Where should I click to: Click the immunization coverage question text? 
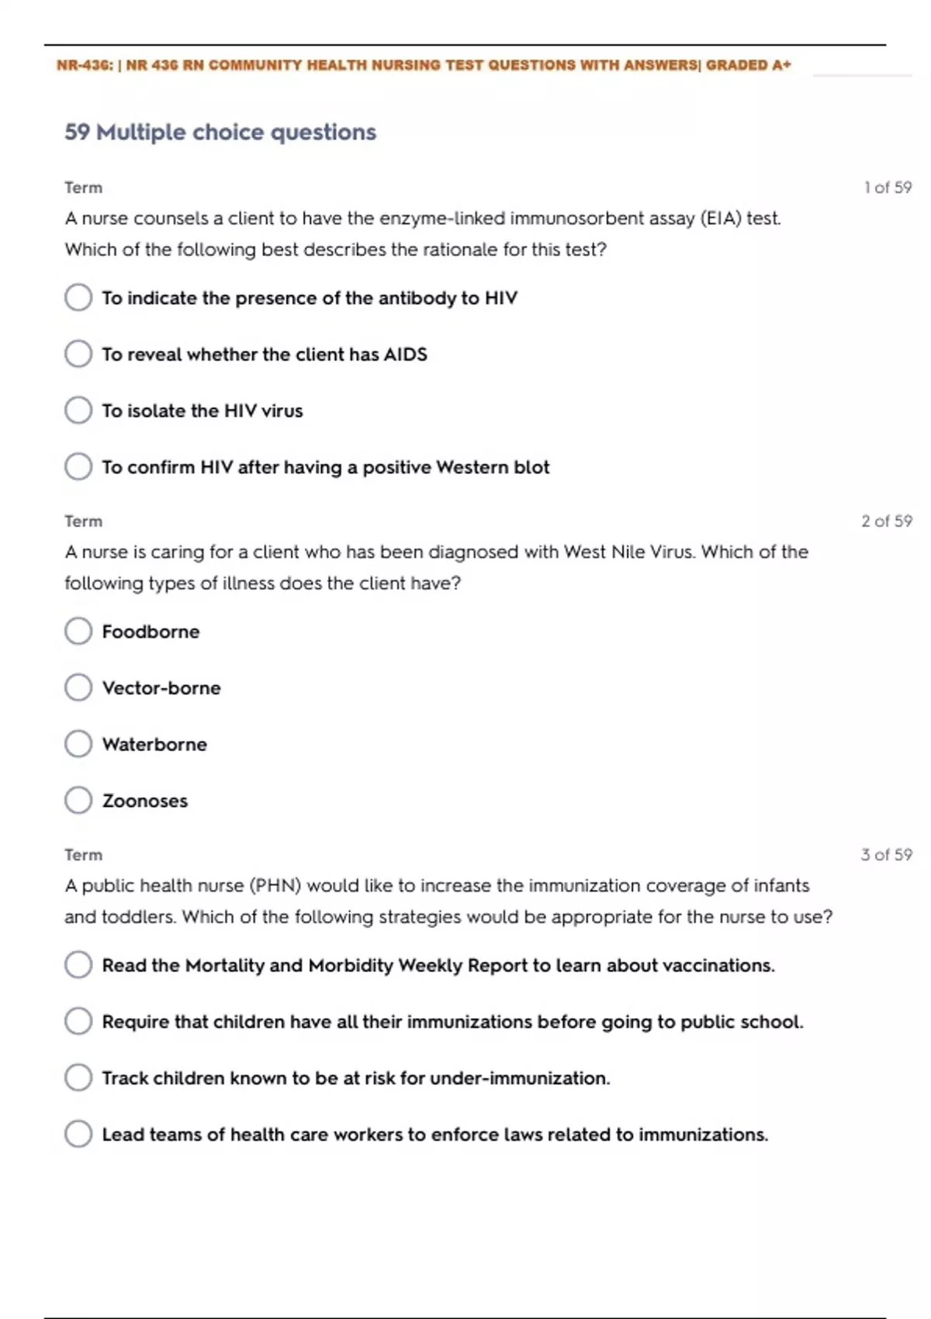click(x=448, y=901)
